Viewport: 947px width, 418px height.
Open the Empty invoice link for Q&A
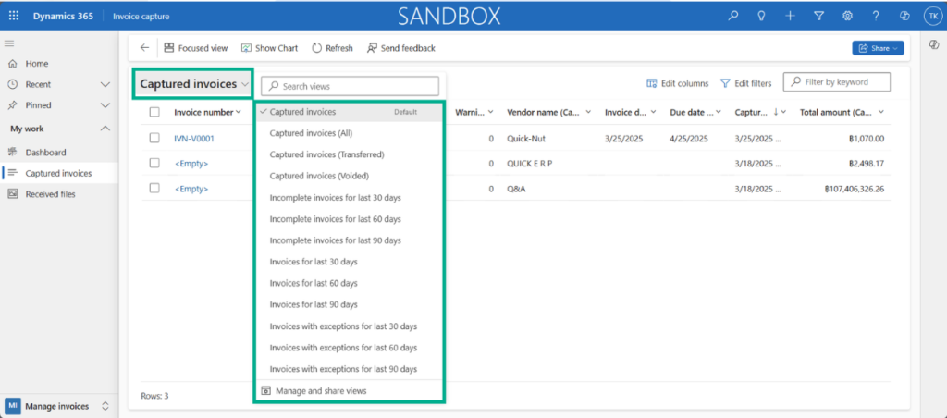pyautogui.click(x=191, y=189)
